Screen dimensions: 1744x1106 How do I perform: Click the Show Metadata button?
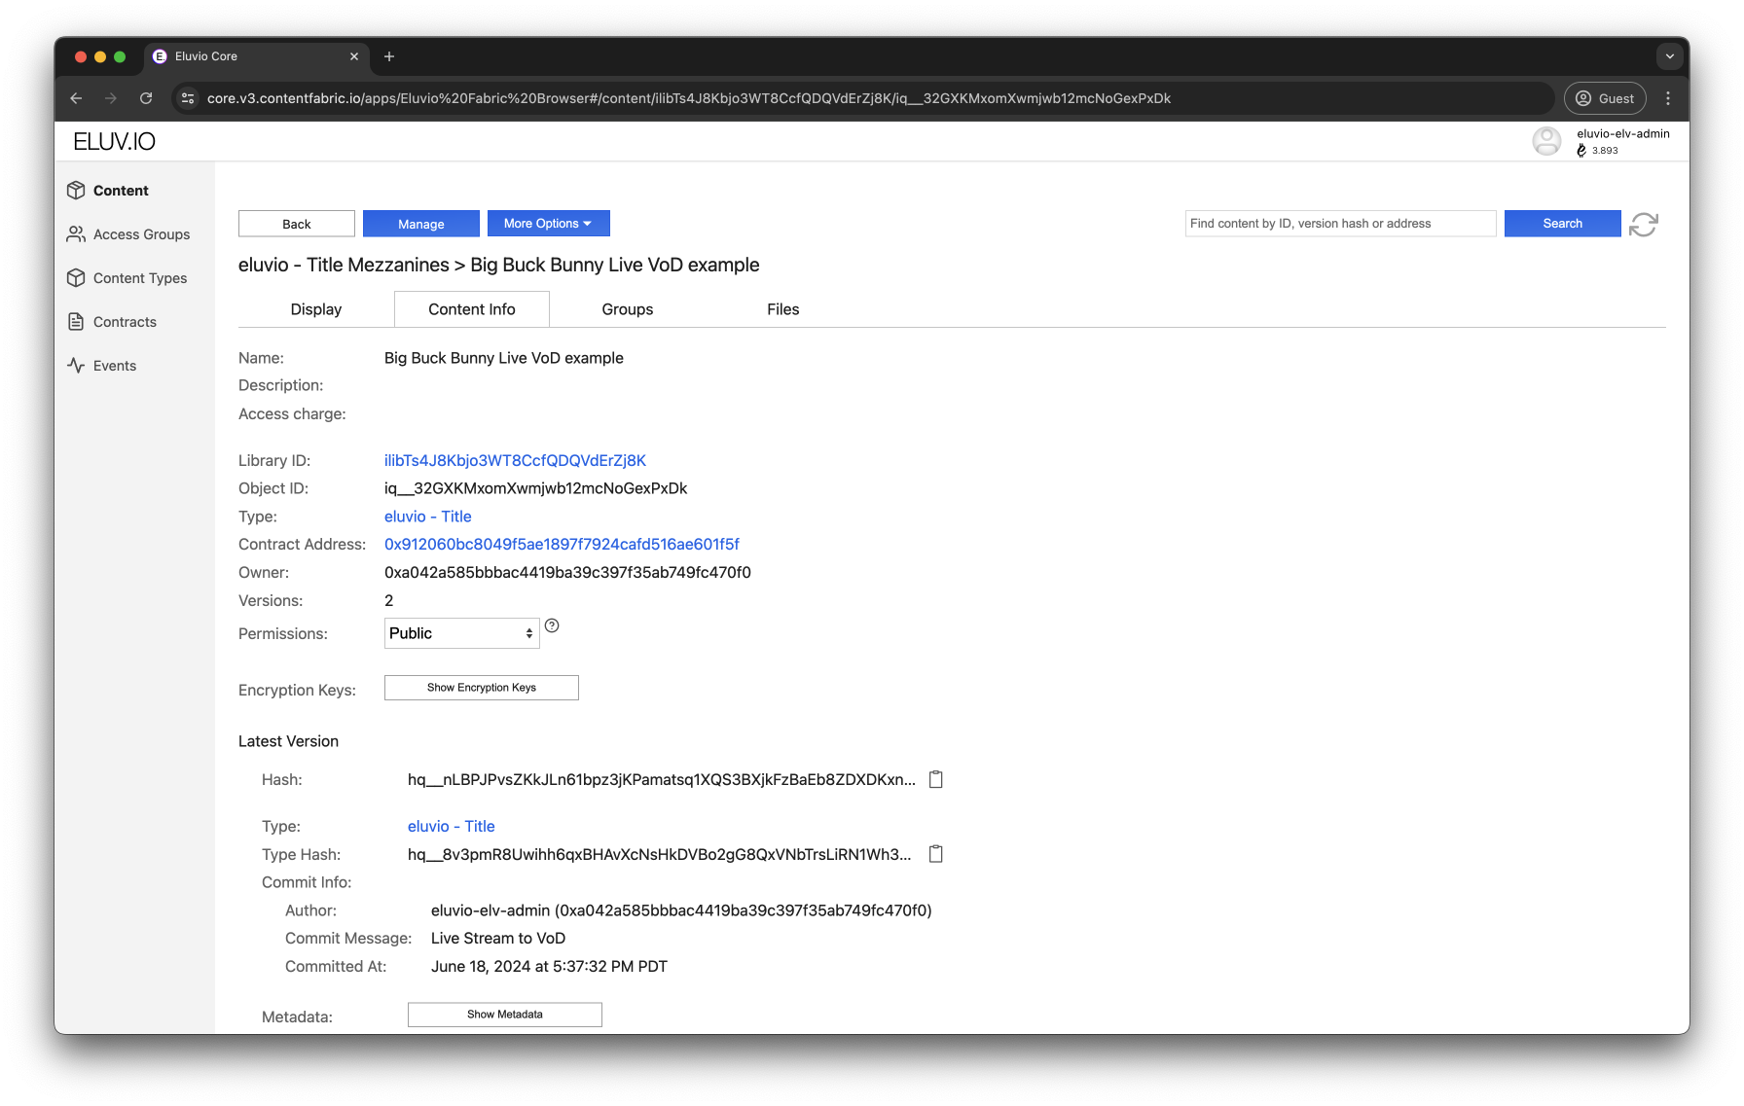pos(505,1015)
